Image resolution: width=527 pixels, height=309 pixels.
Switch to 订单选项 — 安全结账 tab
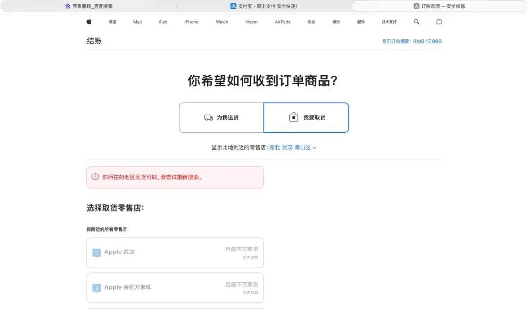coord(439,6)
